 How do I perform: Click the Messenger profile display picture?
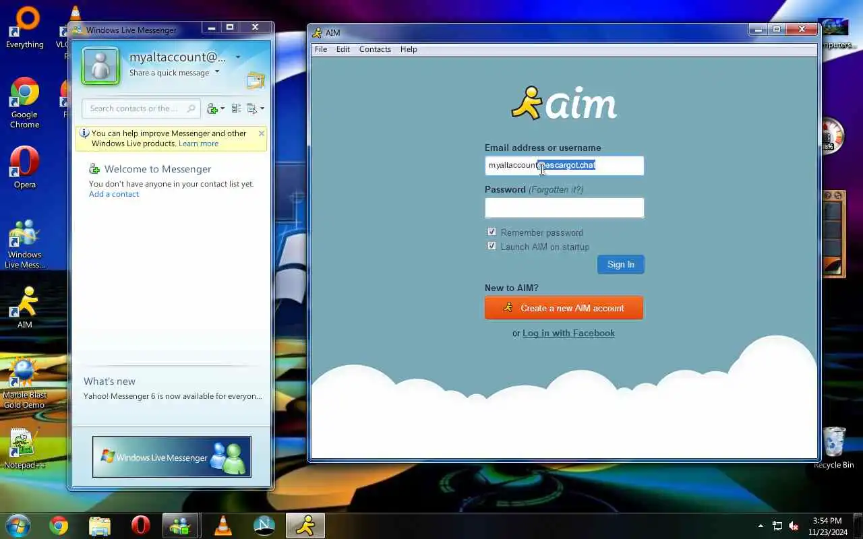click(x=100, y=66)
